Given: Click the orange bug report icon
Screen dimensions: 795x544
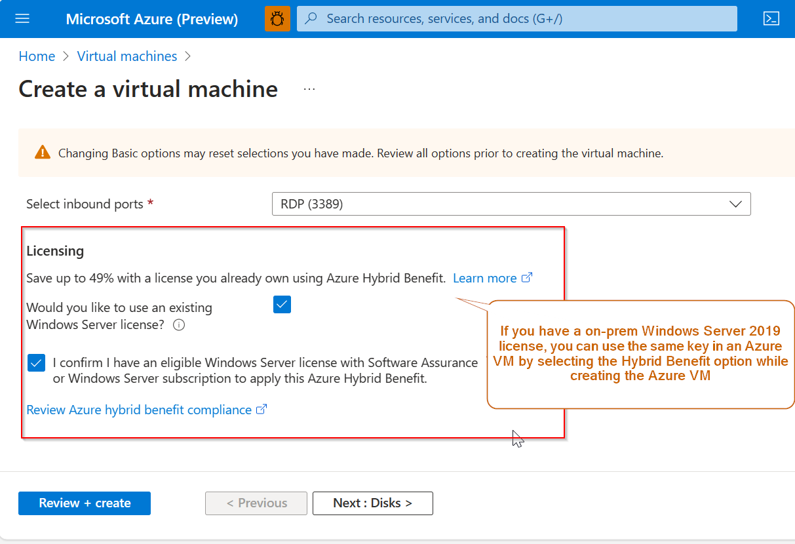Looking at the screenshot, I should coord(277,19).
